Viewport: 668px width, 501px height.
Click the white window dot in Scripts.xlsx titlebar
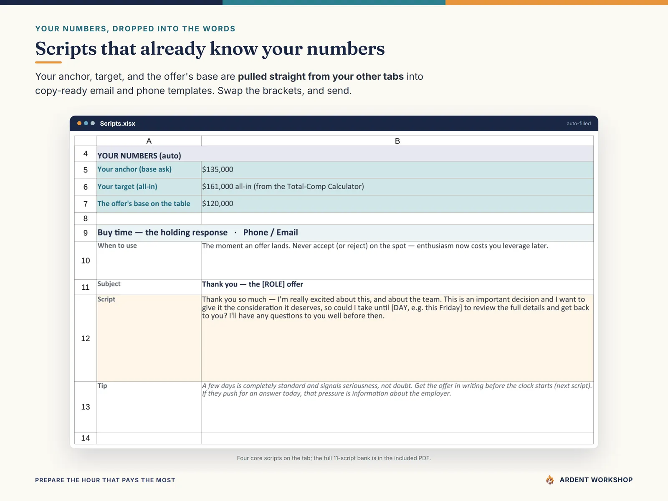pyautogui.click(x=93, y=123)
